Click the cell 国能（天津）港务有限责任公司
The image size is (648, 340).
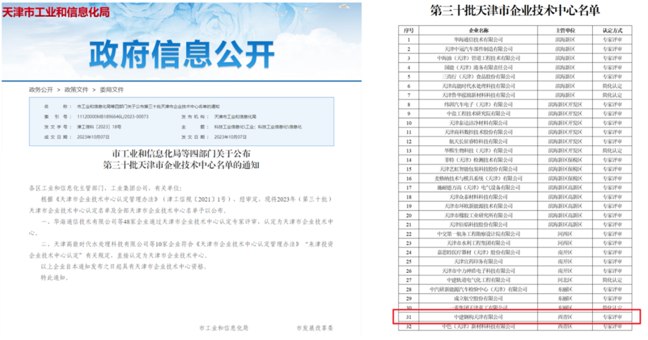pyautogui.click(x=478, y=67)
